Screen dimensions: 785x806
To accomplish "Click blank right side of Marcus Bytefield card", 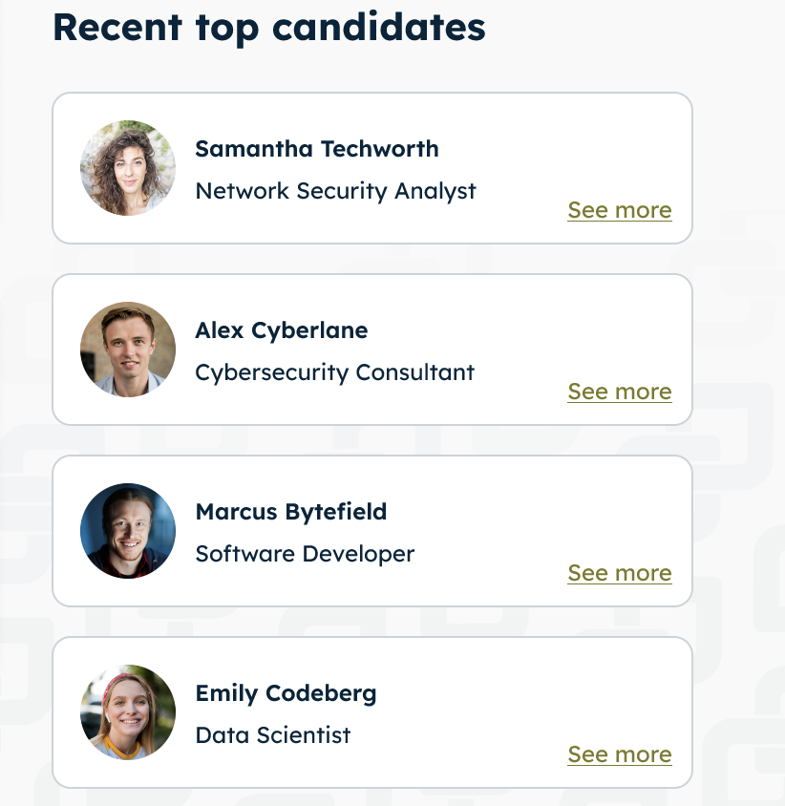I will tap(592, 506).
